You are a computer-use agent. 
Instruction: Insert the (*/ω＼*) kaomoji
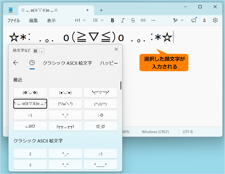[x=65, y=104]
